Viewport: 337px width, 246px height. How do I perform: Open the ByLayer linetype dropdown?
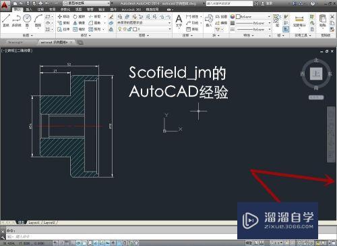coord(253,29)
